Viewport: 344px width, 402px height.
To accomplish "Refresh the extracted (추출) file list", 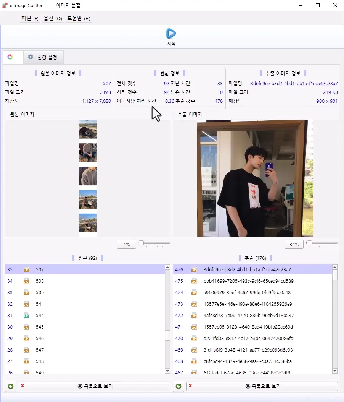I will click(178, 386).
